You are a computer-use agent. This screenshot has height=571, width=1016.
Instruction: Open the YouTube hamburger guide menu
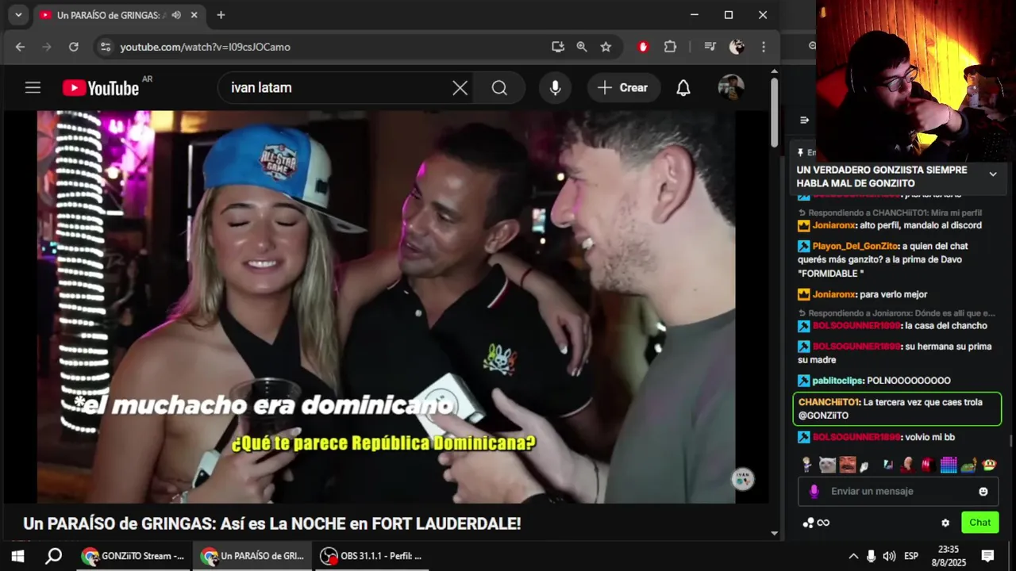pyautogui.click(x=33, y=88)
